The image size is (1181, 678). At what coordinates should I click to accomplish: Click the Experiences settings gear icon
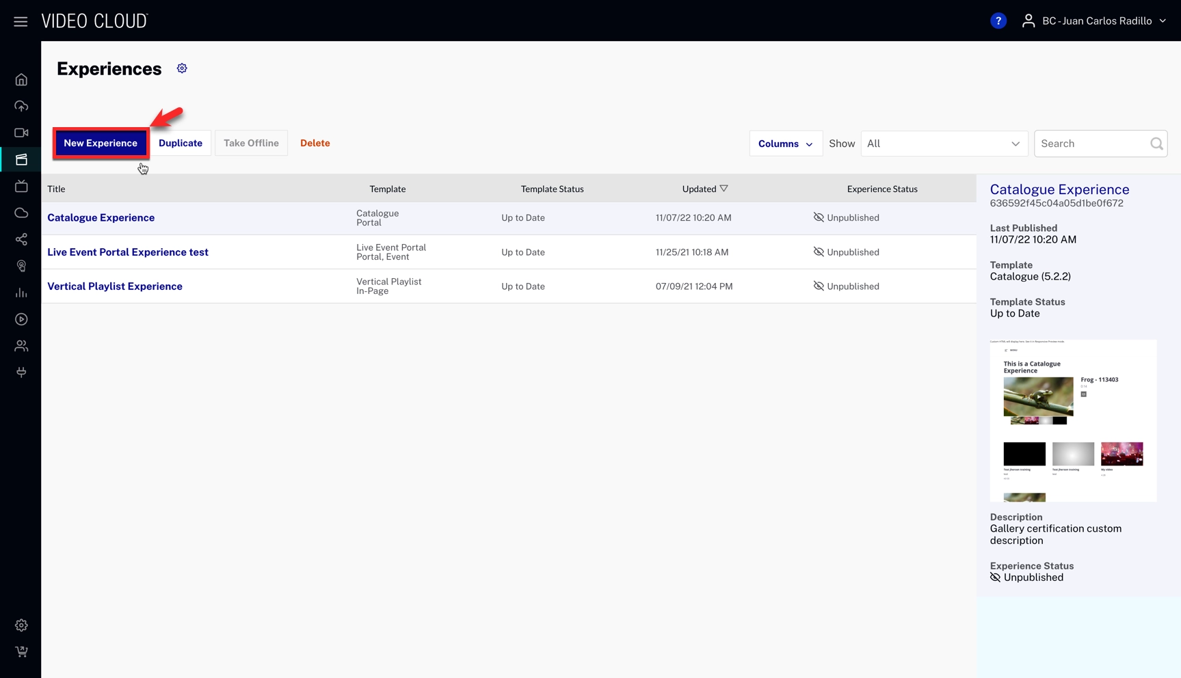(x=182, y=68)
